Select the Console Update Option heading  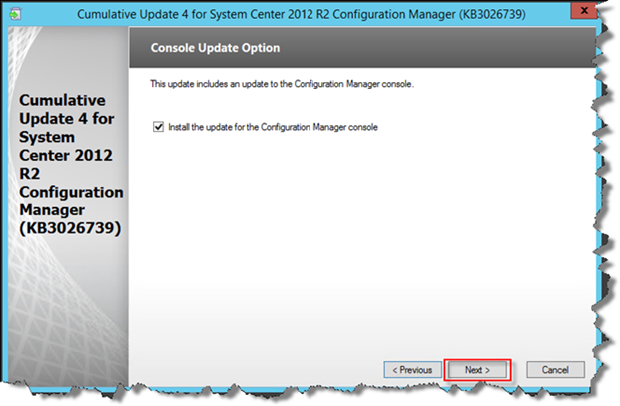point(215,48)
